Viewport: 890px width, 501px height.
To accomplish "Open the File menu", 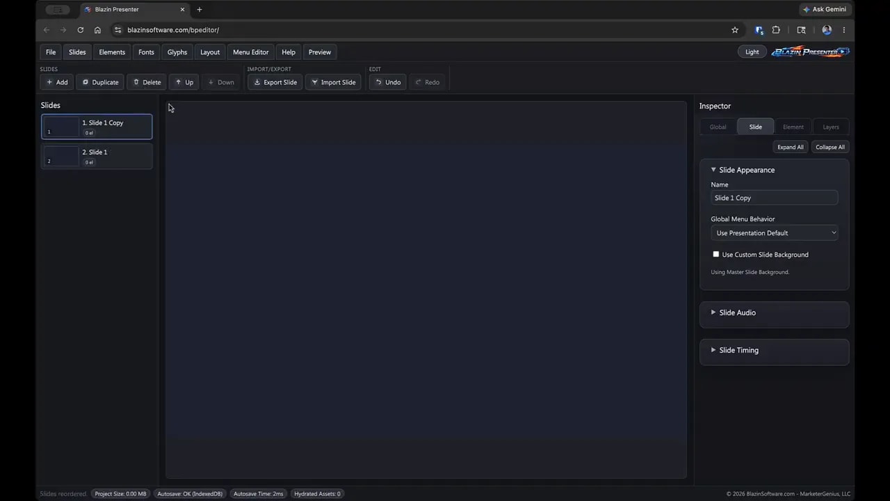I will [x=51, y=52].
